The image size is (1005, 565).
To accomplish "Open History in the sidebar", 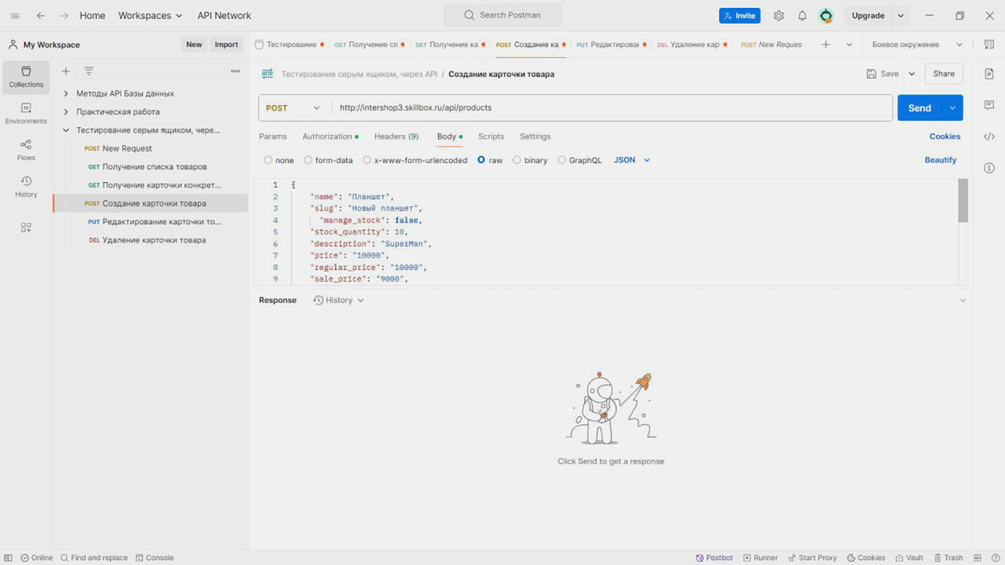I will coord(26,187).
